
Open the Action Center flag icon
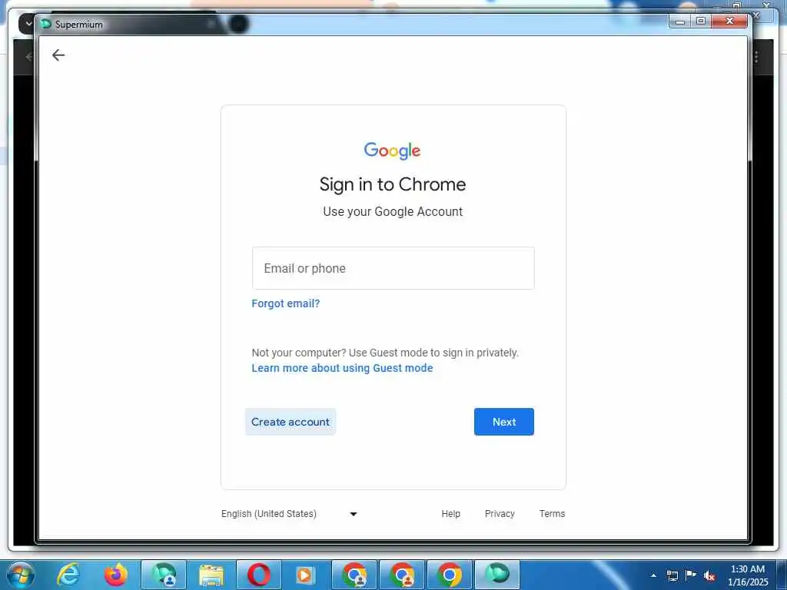691,575
